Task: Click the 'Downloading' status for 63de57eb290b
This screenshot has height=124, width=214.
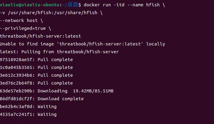Action: coord(52,91)
